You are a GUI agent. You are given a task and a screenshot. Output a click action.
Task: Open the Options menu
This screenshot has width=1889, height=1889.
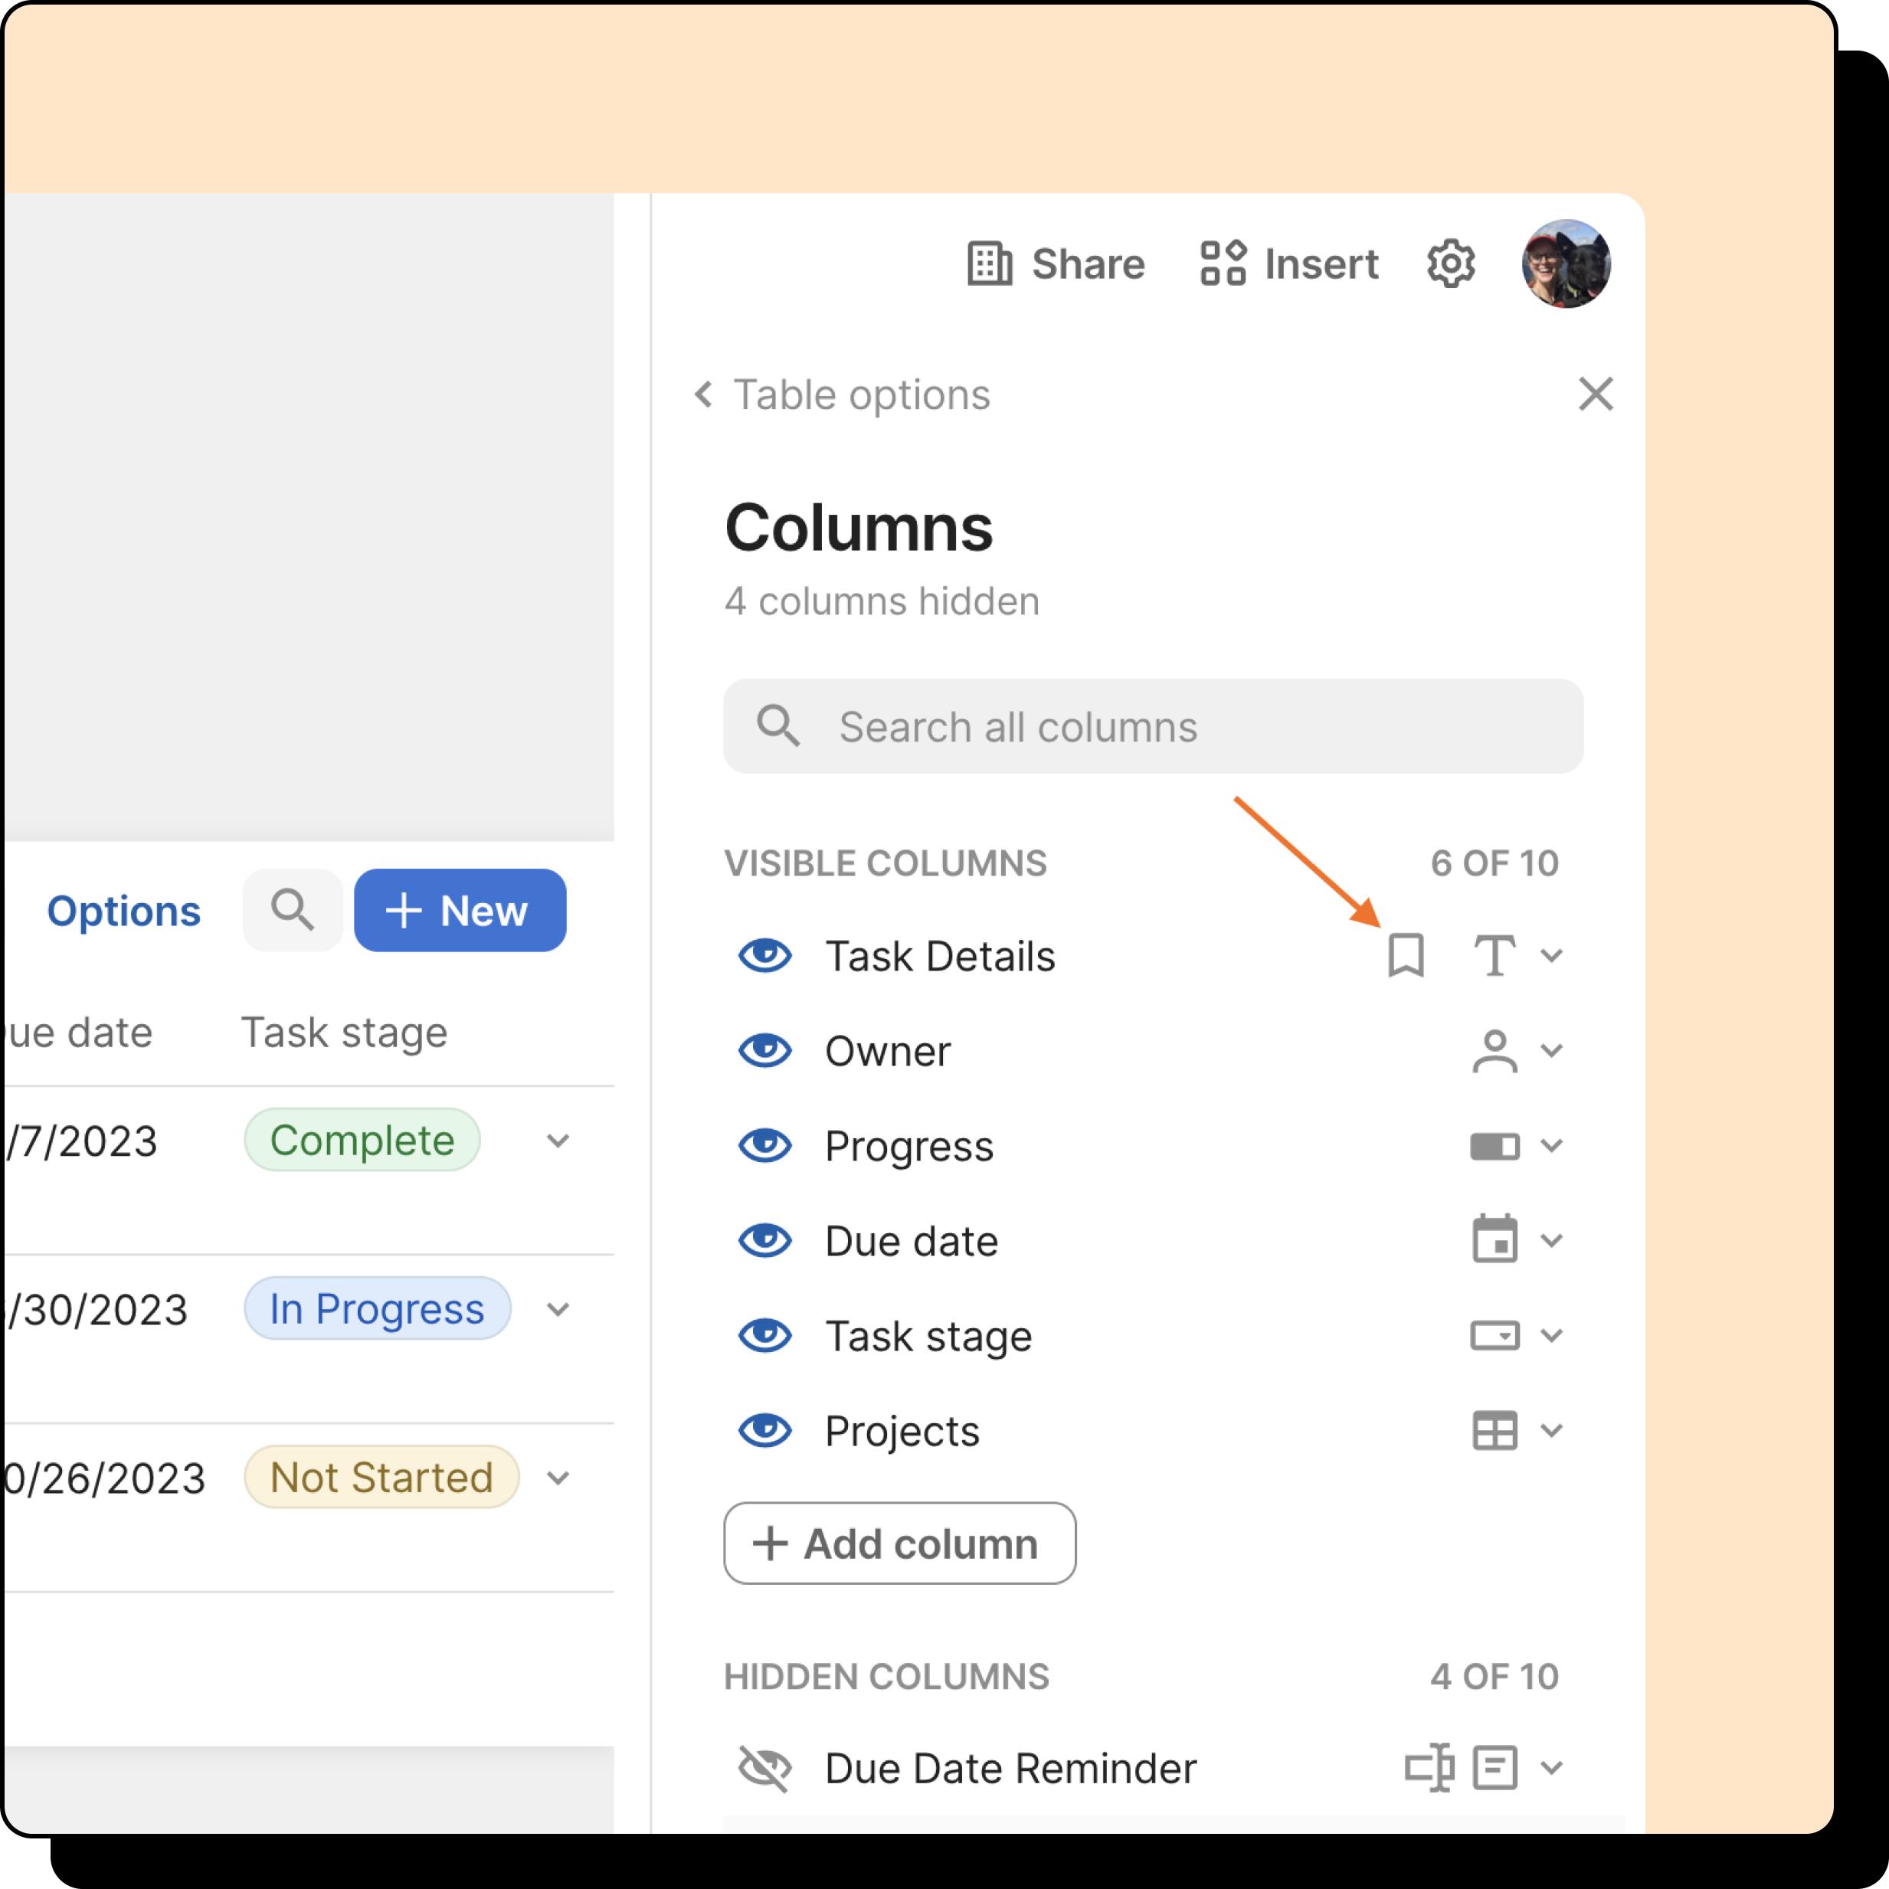[x=123, y=910]
